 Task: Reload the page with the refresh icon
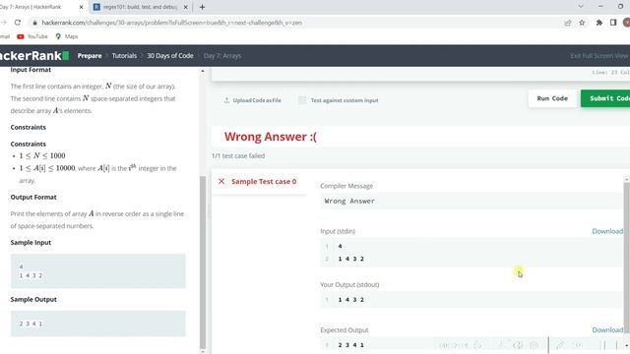[18, 23]
